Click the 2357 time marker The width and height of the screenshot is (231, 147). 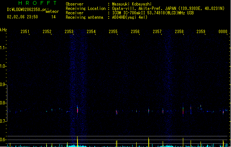(x=157, y=32)
